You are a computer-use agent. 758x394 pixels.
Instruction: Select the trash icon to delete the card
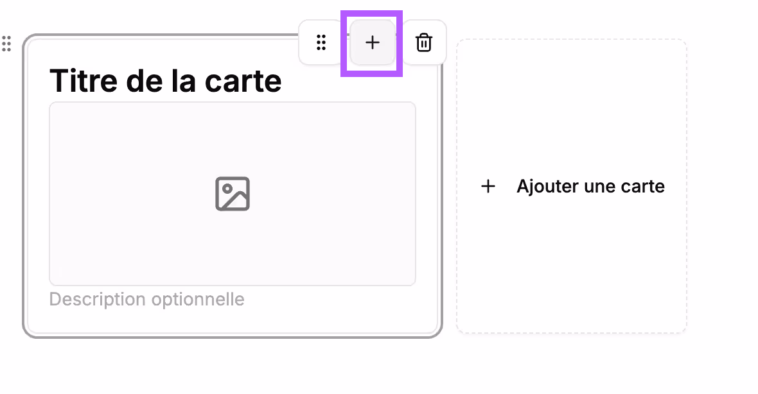(424, 42)
